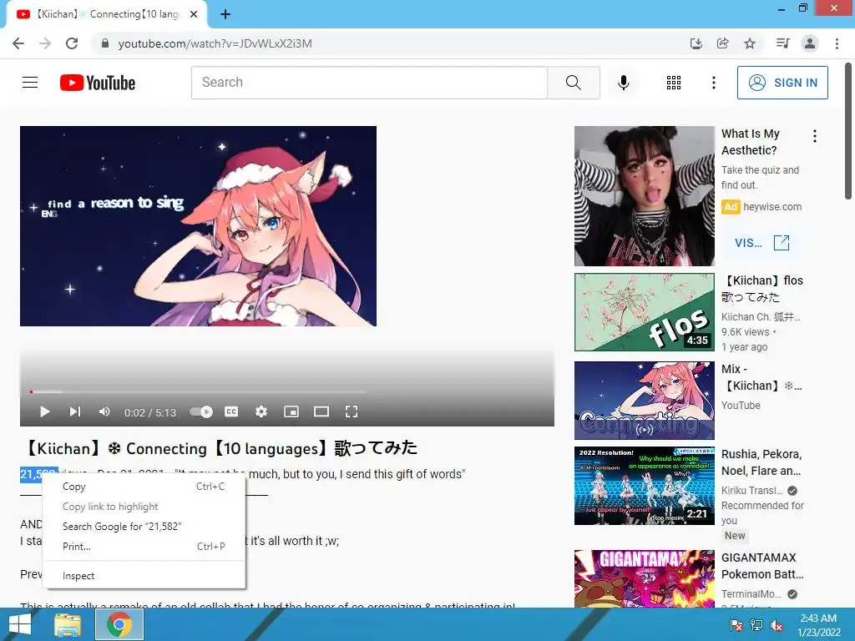Go back in browser history
Screen dimensions: 855x641
(18, 43)
